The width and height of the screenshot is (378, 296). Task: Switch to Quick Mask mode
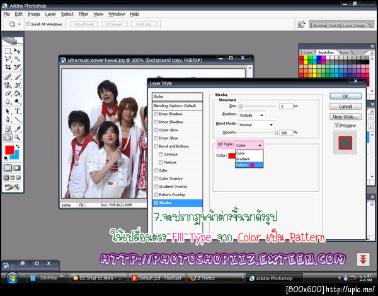pos(17,168)
